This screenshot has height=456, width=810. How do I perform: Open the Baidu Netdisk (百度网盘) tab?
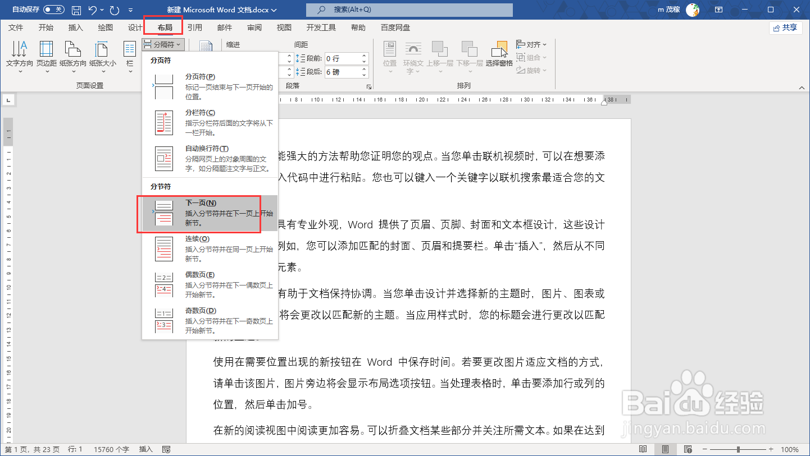(x=395, y=27)
